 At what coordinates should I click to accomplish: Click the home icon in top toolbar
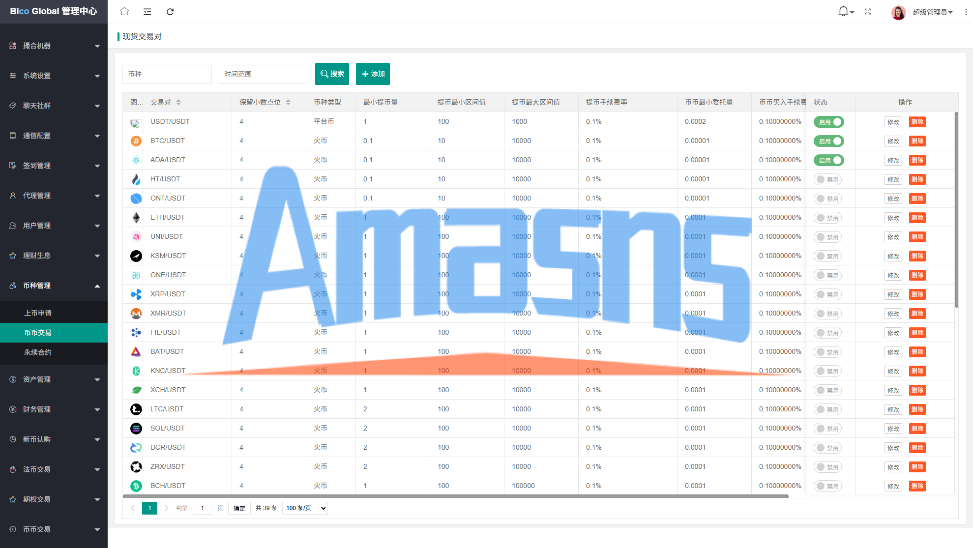coord(124,12)
